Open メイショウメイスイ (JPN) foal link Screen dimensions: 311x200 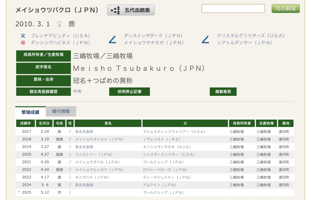pyautogui.click(x=99, y=139)
